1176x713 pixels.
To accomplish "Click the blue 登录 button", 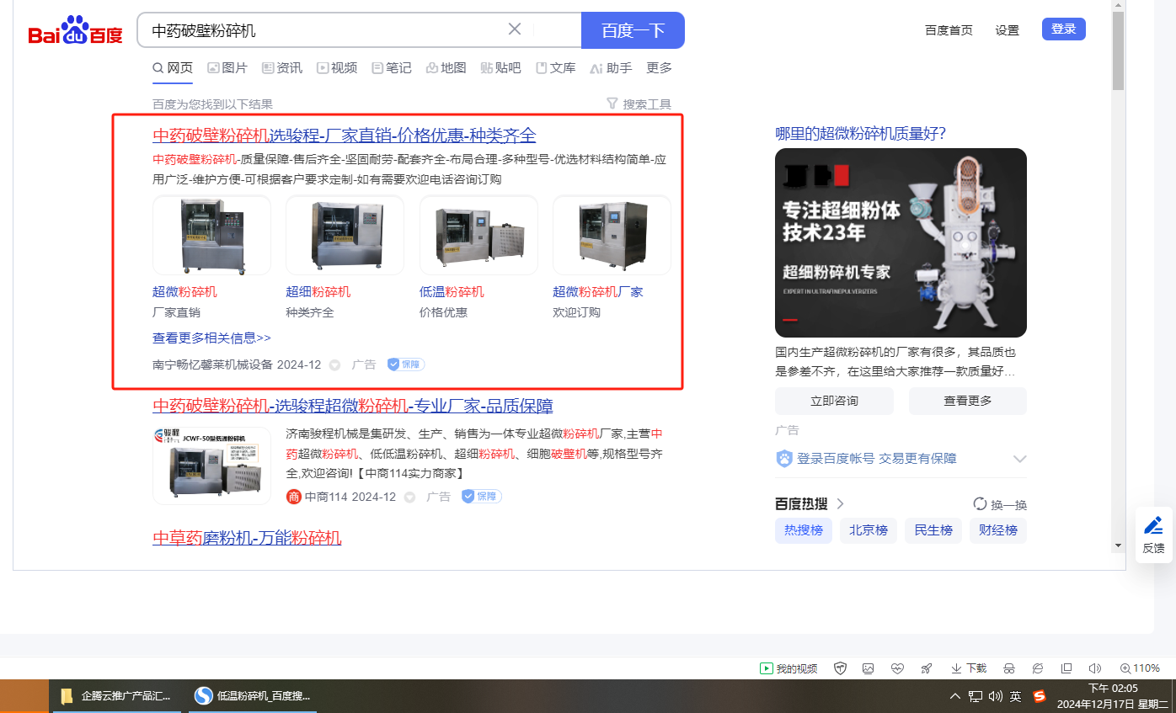I will (1064, 29).
